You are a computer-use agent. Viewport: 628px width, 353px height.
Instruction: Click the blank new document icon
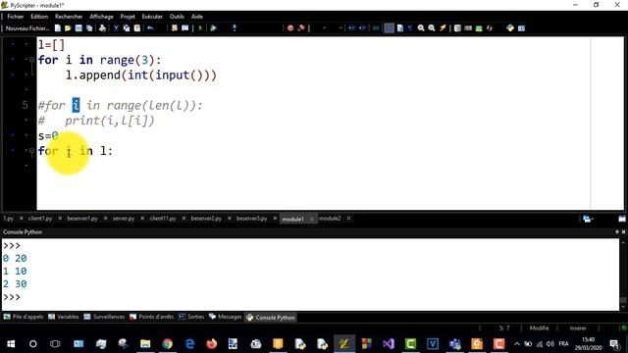click(x=58, y=28)
